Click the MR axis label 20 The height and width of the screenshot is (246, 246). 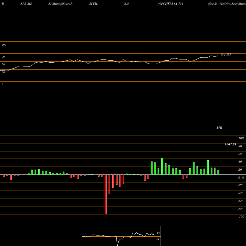[240, 170]
